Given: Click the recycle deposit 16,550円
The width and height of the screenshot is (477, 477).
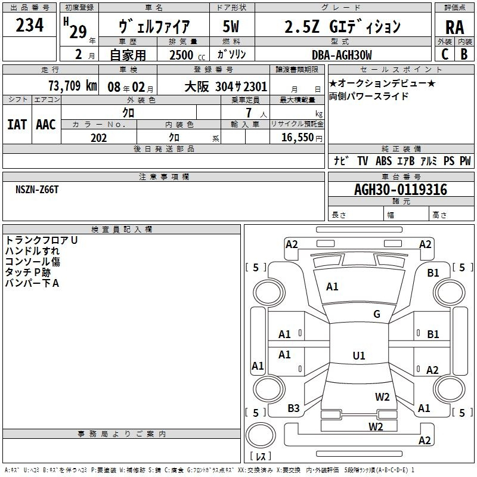Looking at the screenshot, I should (302, 138).
